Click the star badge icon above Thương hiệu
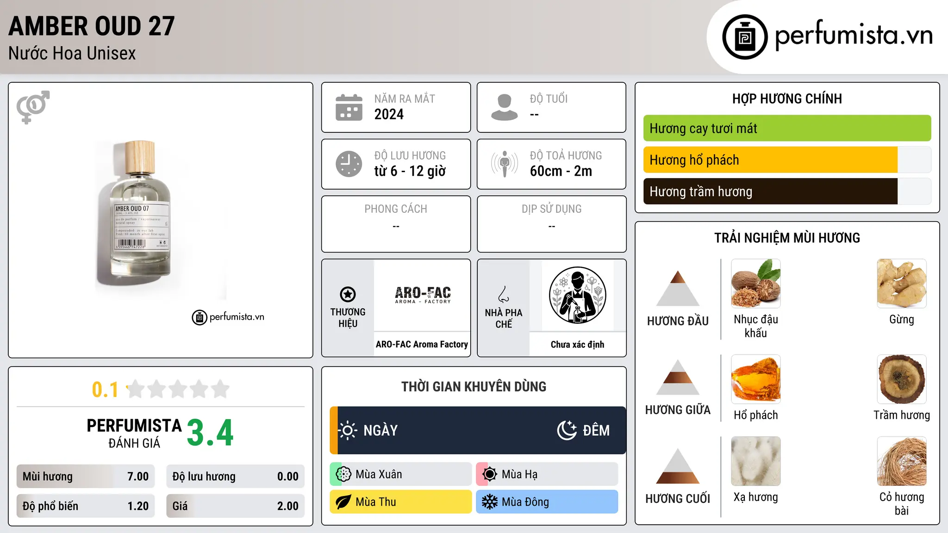Screen dimensions: 948x533 (x=348, y=294)
